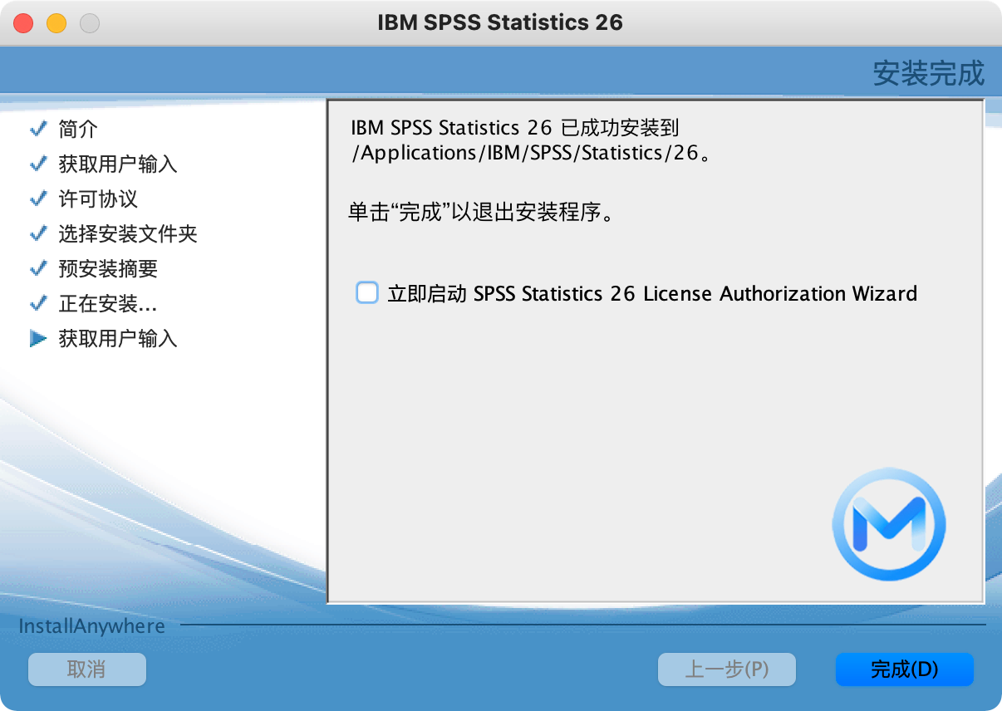This screenshot has width=1002, height=711.
Task: Enable launching the License Authorization Wizard checkbox
Action: coord(367,292)
